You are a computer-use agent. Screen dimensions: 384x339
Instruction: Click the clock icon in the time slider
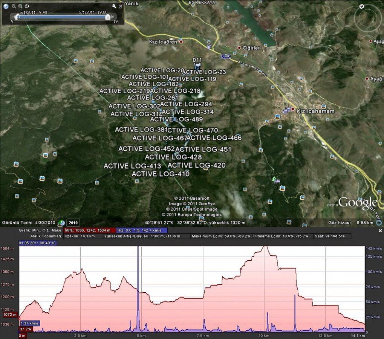pos(6,6)
